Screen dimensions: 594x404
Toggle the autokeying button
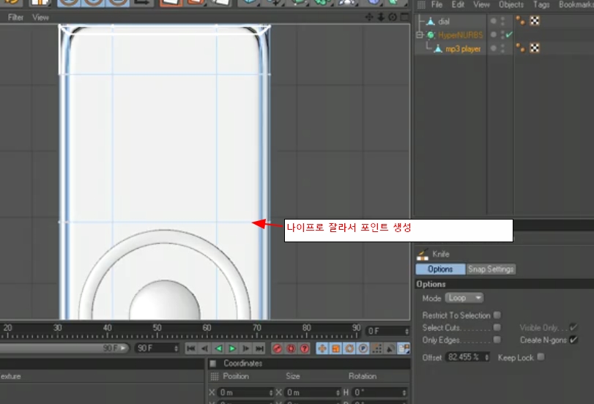click(291, 348)
